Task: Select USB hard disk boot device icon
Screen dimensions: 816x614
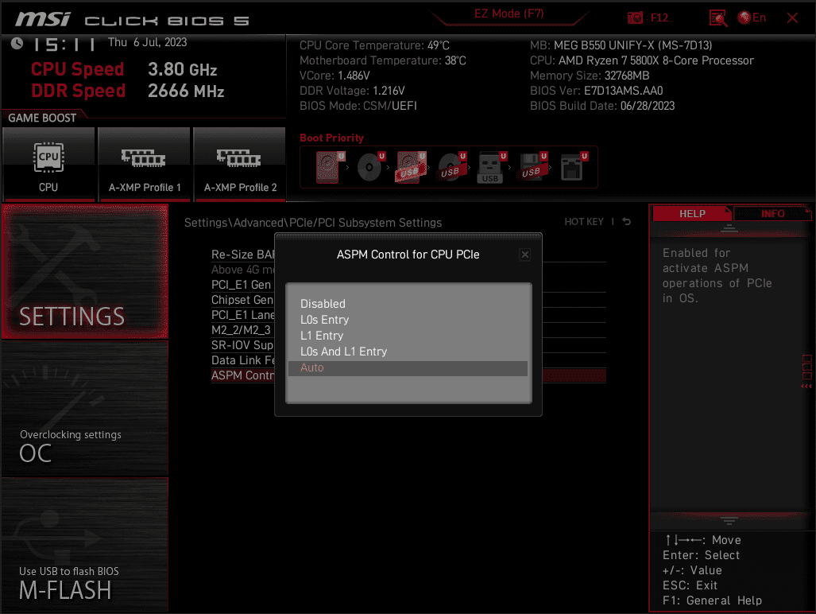Action: point(411,167)
